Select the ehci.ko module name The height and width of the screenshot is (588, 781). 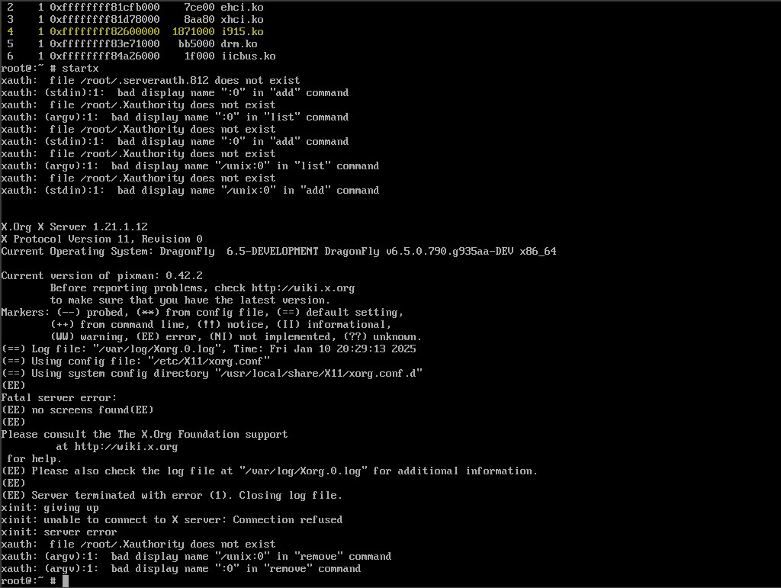pos(242,8)
